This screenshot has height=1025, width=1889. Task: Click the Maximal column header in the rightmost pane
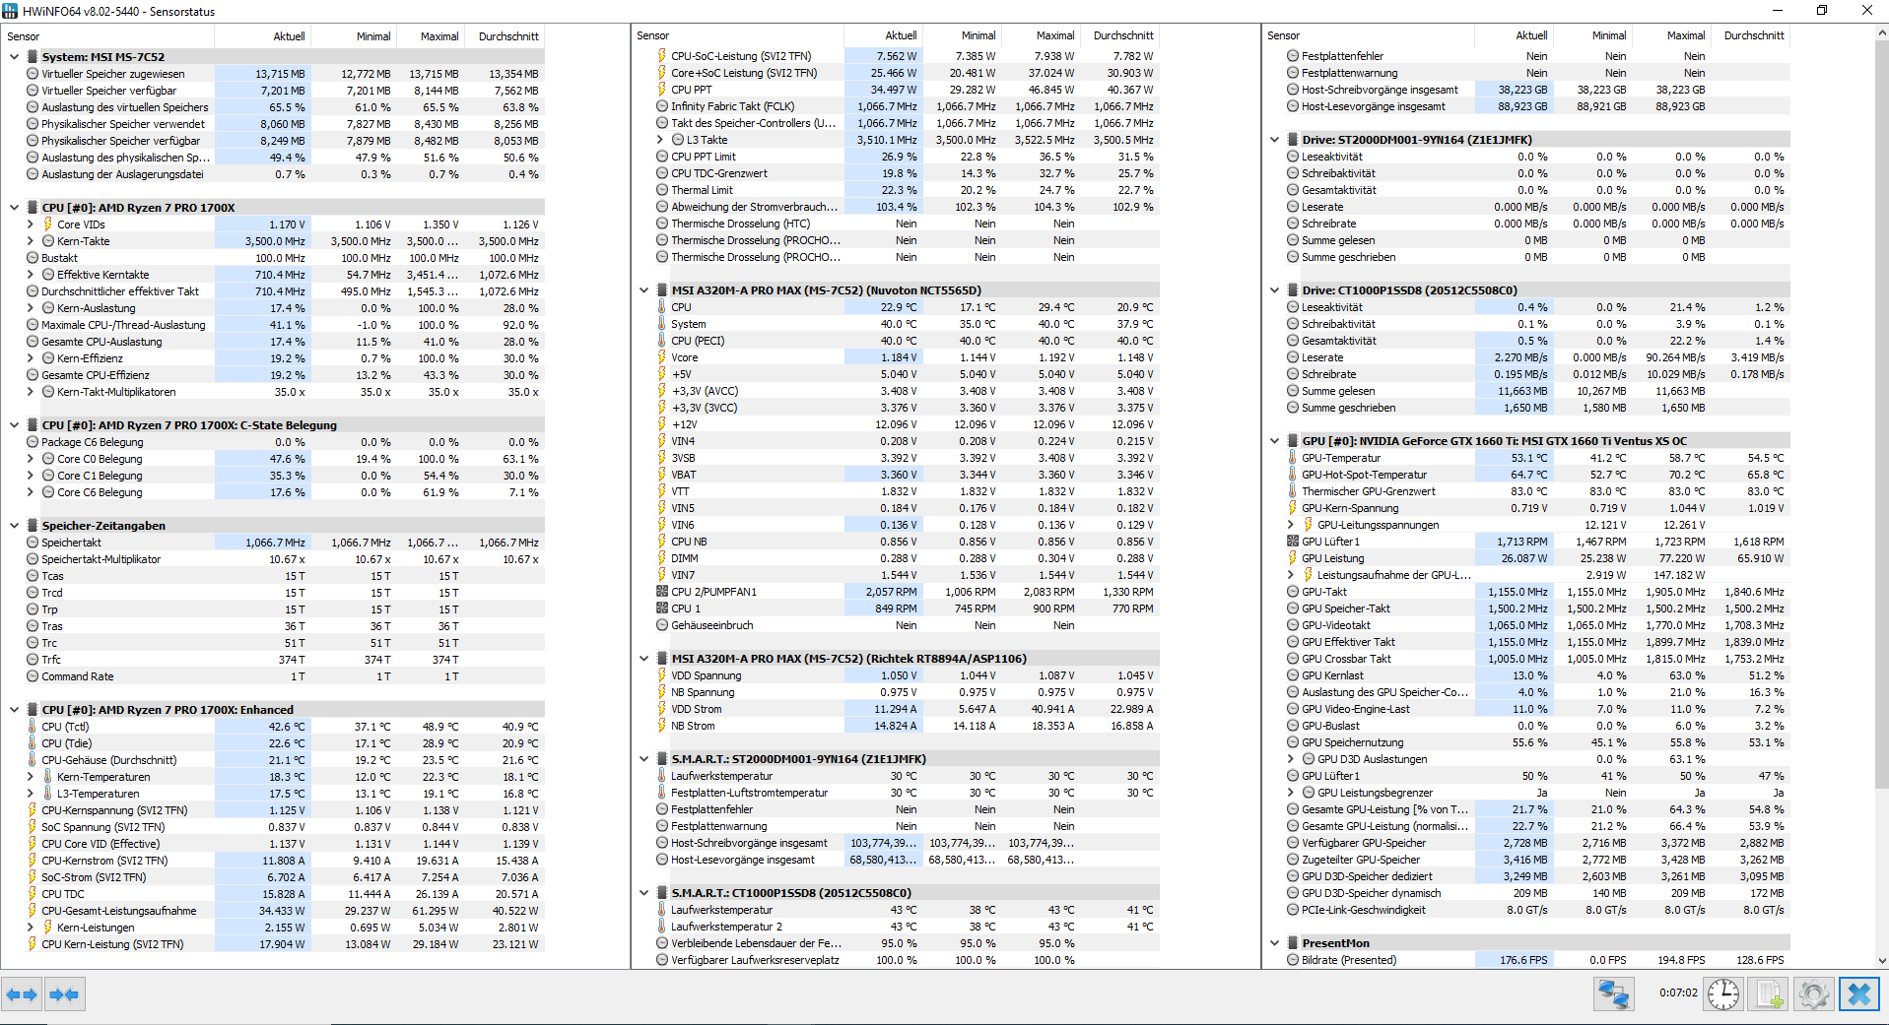click(1671, 35)
